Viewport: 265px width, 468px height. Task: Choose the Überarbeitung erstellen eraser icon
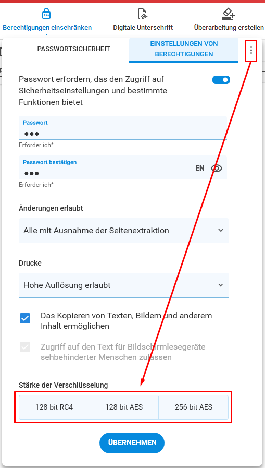(229, 14)
